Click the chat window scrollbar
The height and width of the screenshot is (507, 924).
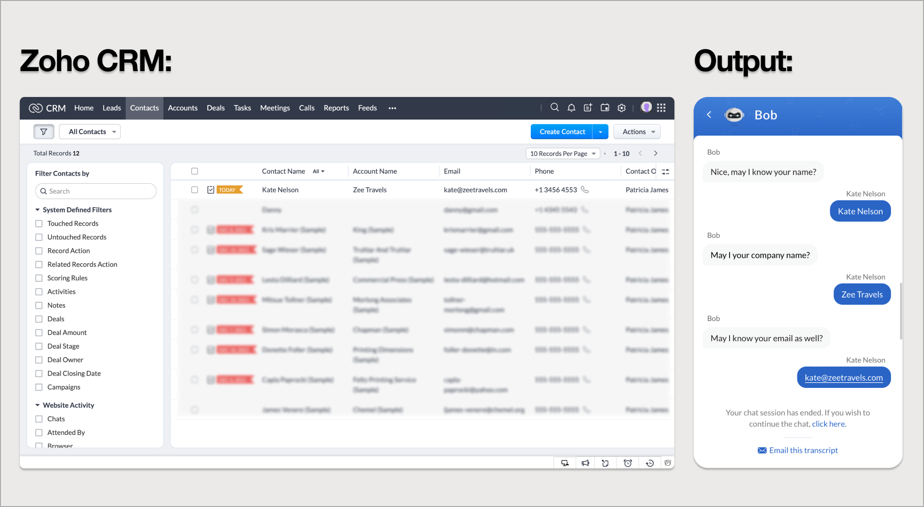[900, 311]
